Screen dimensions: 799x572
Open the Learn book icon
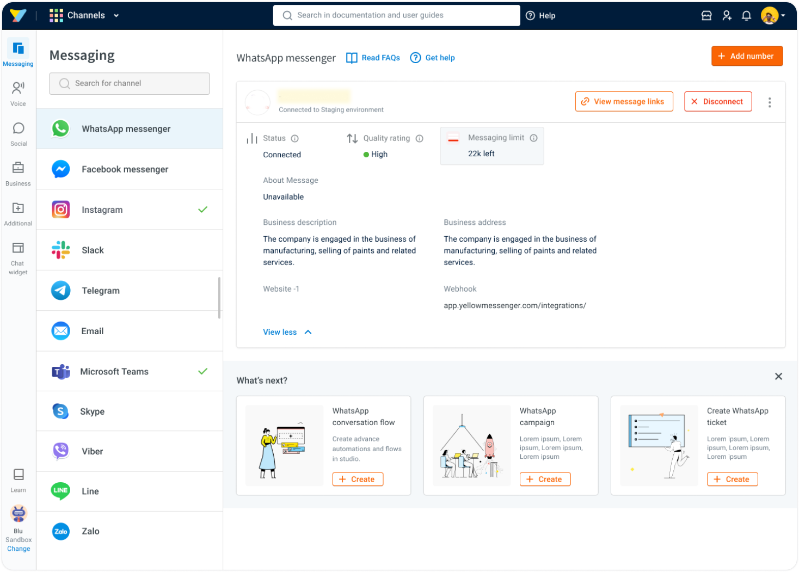point(19,475)
